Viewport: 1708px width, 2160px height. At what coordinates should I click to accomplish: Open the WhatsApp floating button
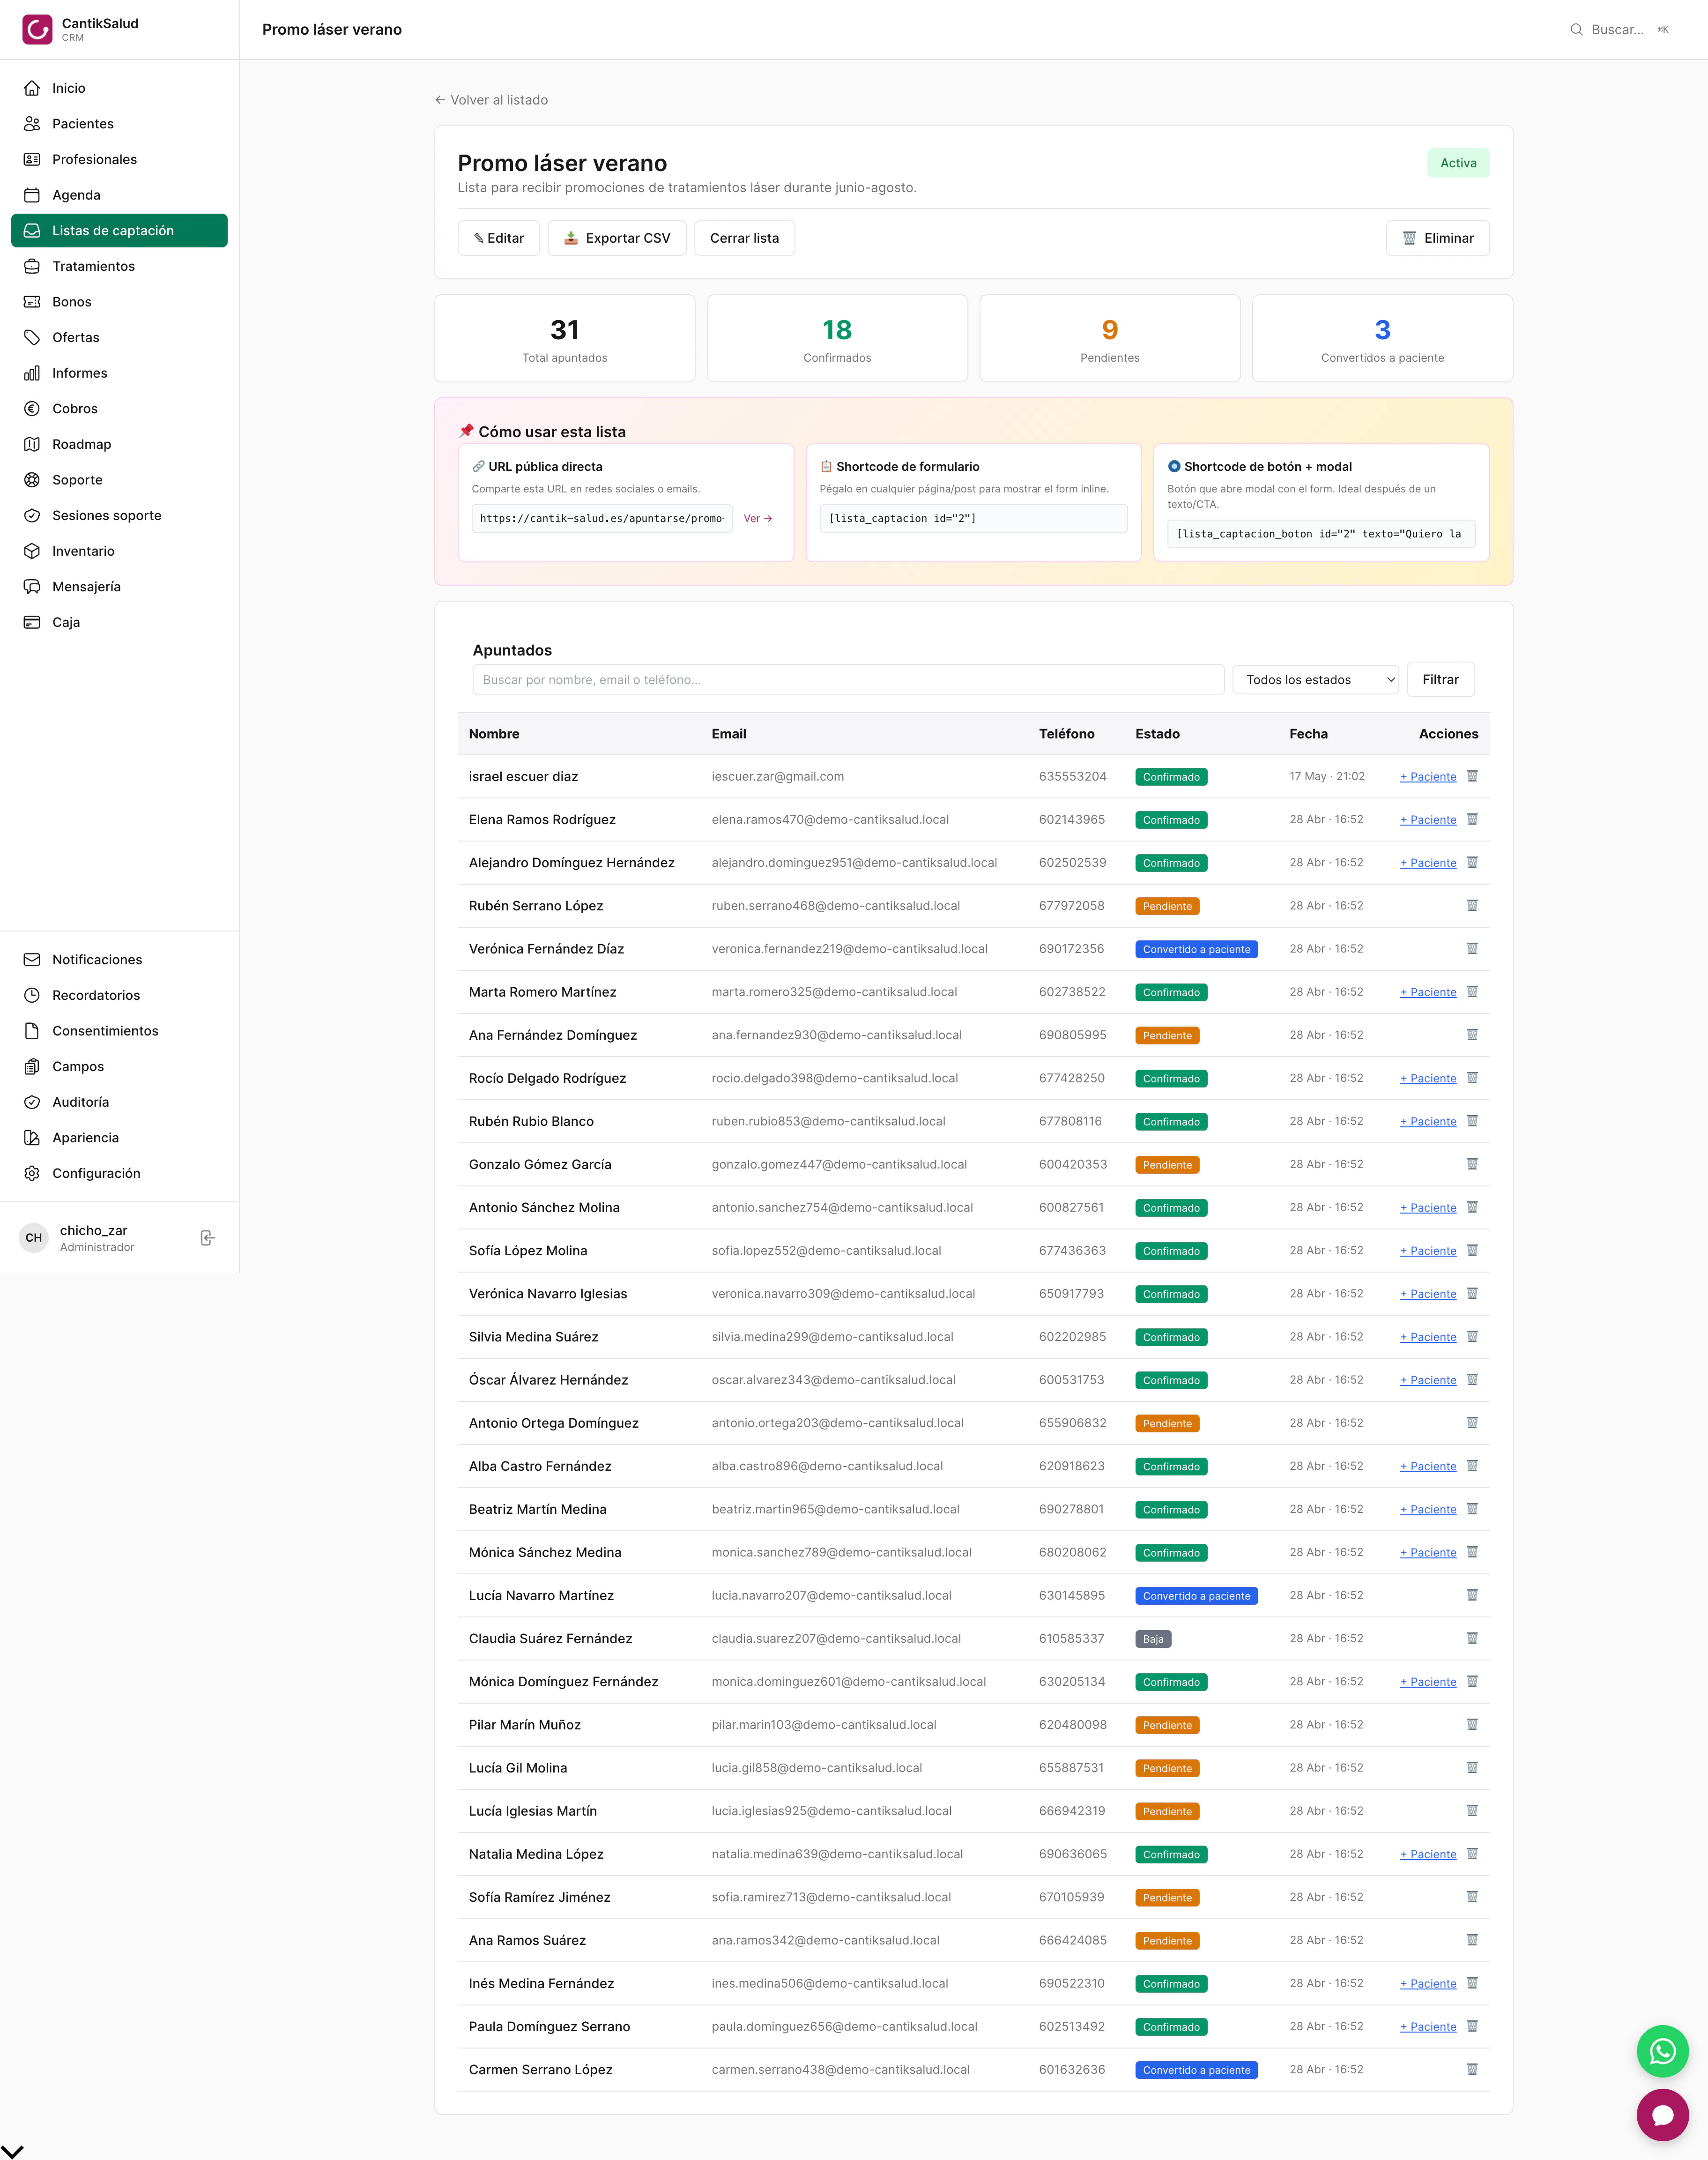click(1662, 2051)
